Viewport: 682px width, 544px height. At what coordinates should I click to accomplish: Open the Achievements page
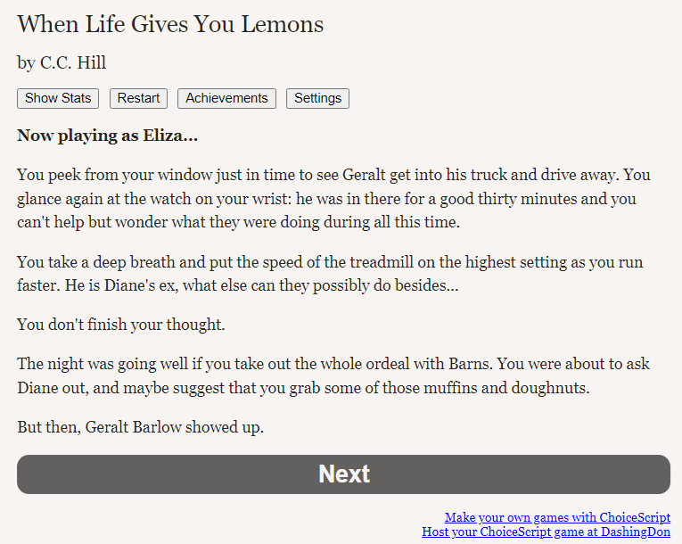(x=226, y=98)
